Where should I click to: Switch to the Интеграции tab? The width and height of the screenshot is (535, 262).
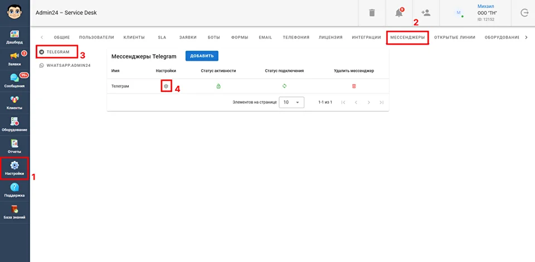[x=367, y=37]
